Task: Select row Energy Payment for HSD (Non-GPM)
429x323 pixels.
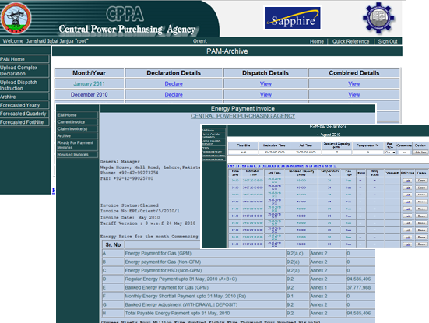Action: click(x=238, y=270)
